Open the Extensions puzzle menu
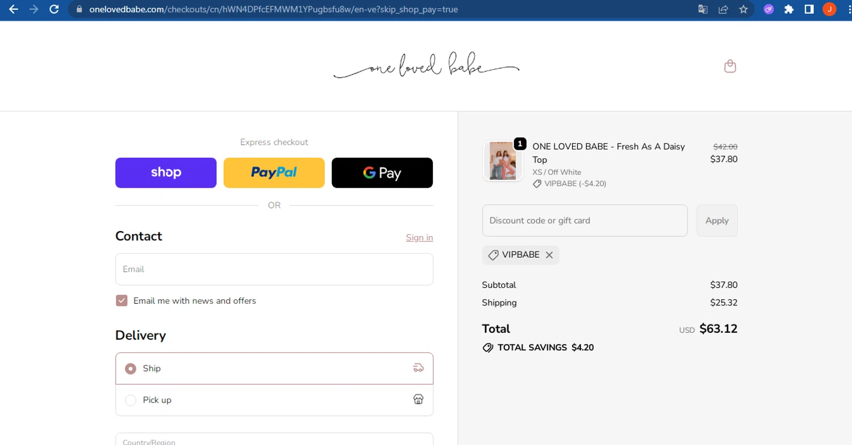This screenshot has height=445, width=852. point(789,9)
